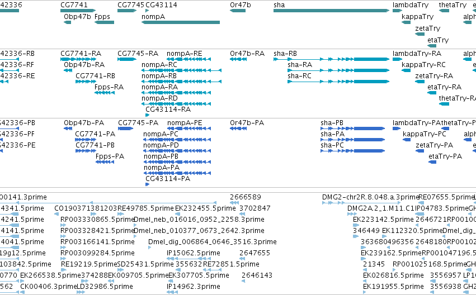Open transcript Fpps-RA
This screenshot has height=295, width=476.
pos(109,87)
